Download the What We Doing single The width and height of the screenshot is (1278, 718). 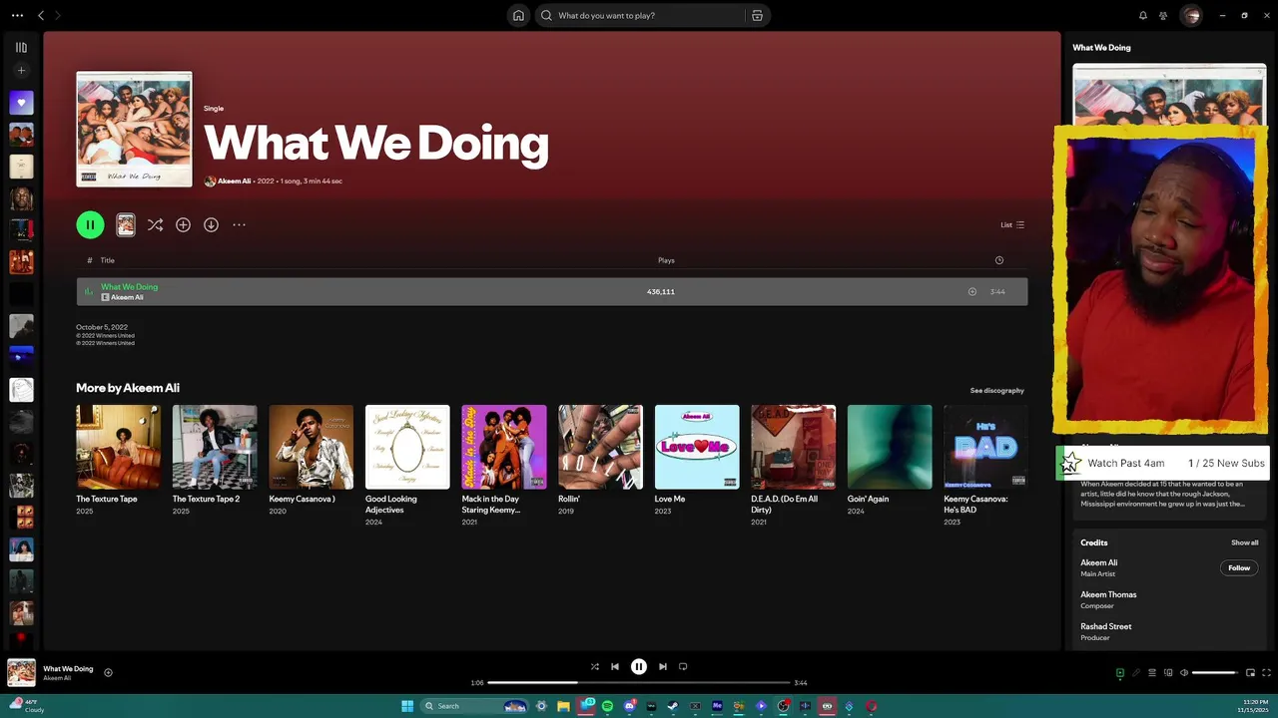click(x=211, y=225)
